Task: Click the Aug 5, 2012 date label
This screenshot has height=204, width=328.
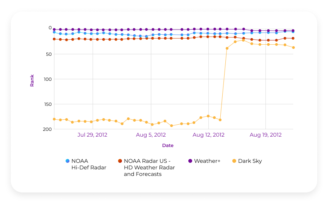Action: (x=151, y=135)
